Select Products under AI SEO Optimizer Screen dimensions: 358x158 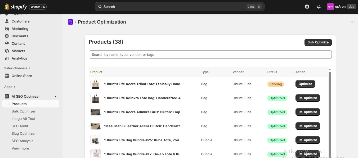pyautogui.click(x=30, y=104)
